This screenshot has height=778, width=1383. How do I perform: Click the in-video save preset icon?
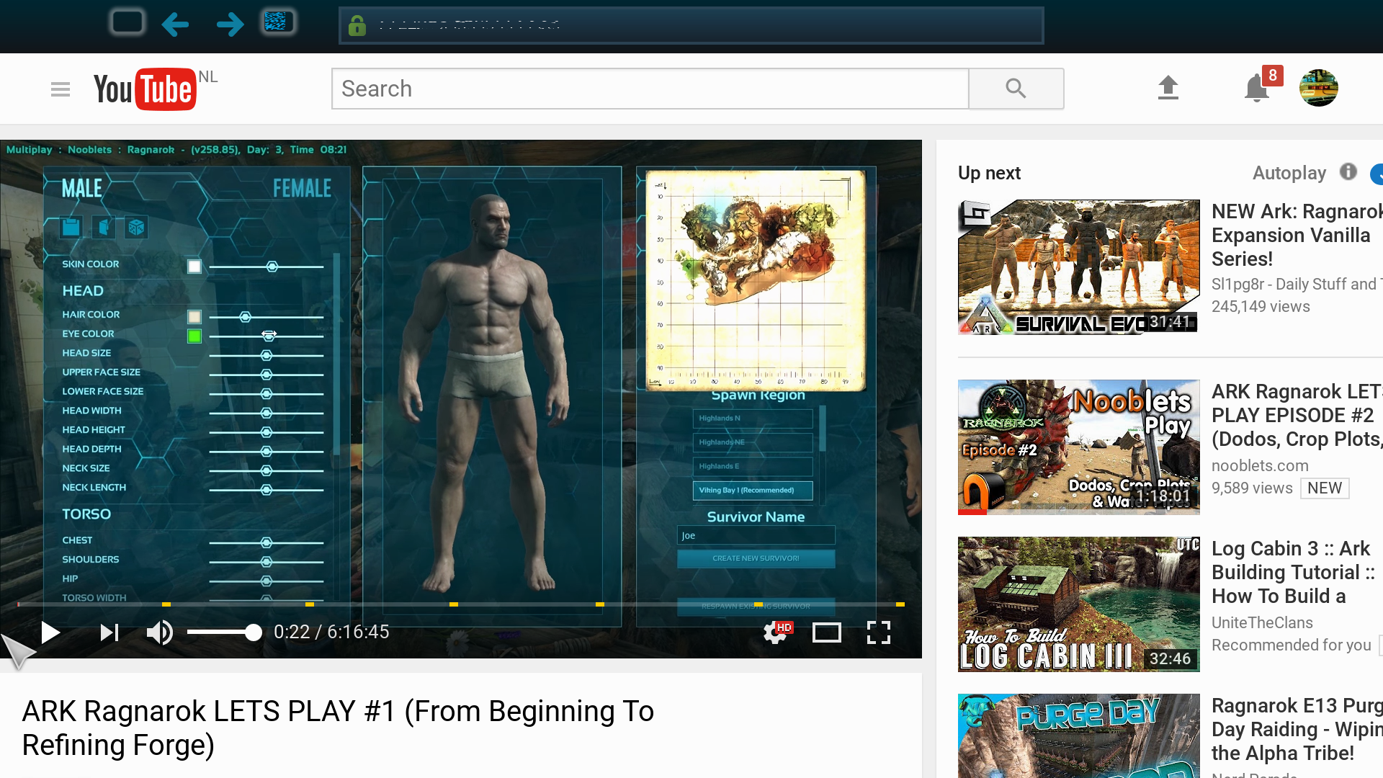point(71,228)
